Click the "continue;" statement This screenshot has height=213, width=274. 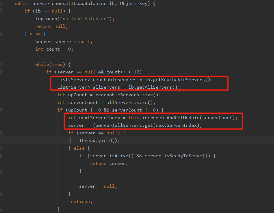pos(80,202)
